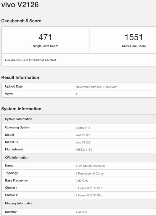The image size is (156, 216).
Task: Click the 'Model ID' row label
Action: tap(11, 142)
